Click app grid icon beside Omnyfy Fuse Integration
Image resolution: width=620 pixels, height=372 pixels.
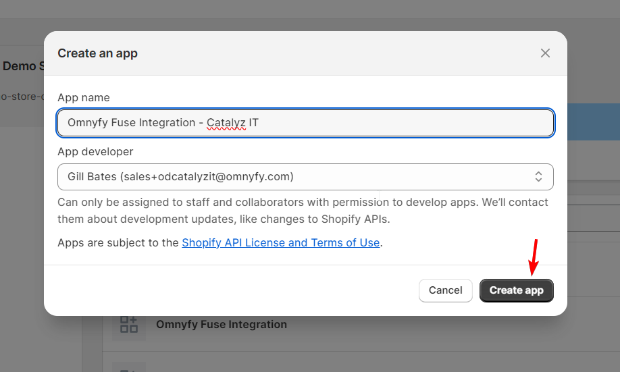(x=129, y=325)
